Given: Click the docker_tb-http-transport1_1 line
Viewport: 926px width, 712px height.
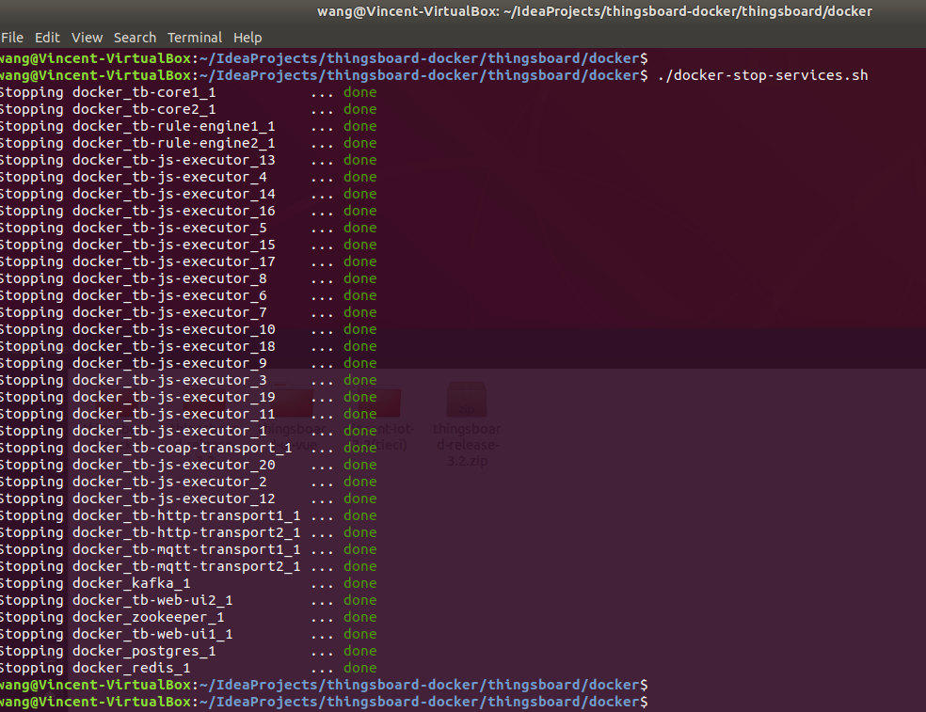Looking at the screenshot, I should click(188, 516).
